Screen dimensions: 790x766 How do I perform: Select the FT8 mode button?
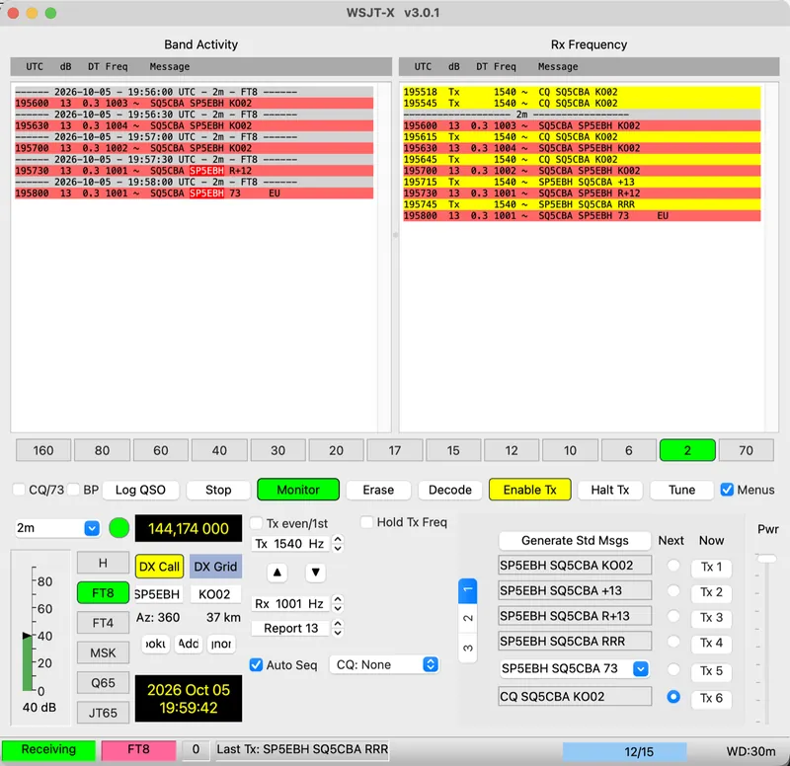[103, 593]
